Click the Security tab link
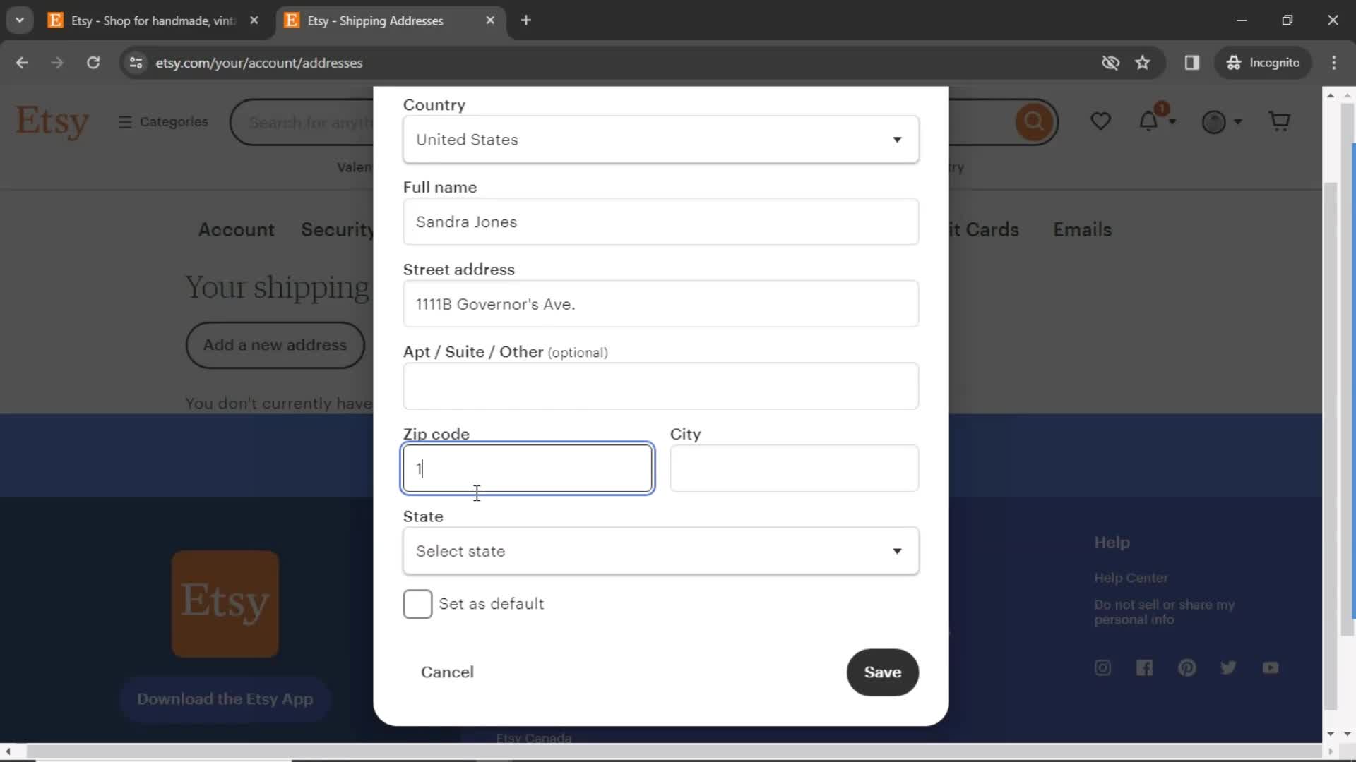The height and width of the screenshot is (762, 1356). (x=340, y=230)
